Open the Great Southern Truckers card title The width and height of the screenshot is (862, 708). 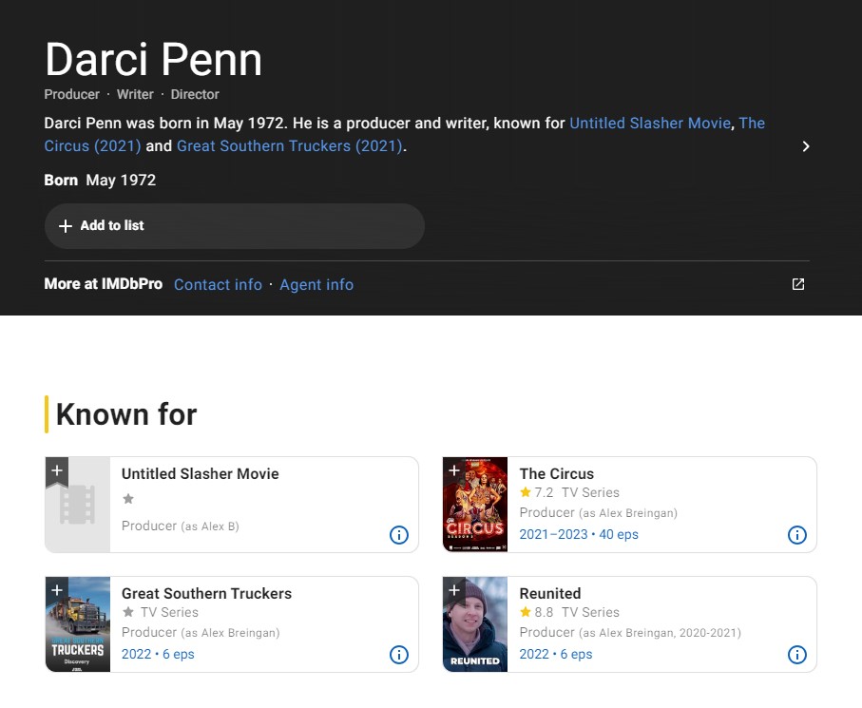tap(206, 594)
